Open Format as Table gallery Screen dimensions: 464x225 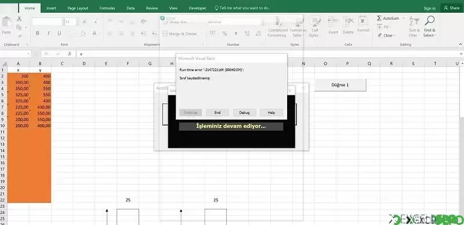pyautogui.click(x=298, y=27)
